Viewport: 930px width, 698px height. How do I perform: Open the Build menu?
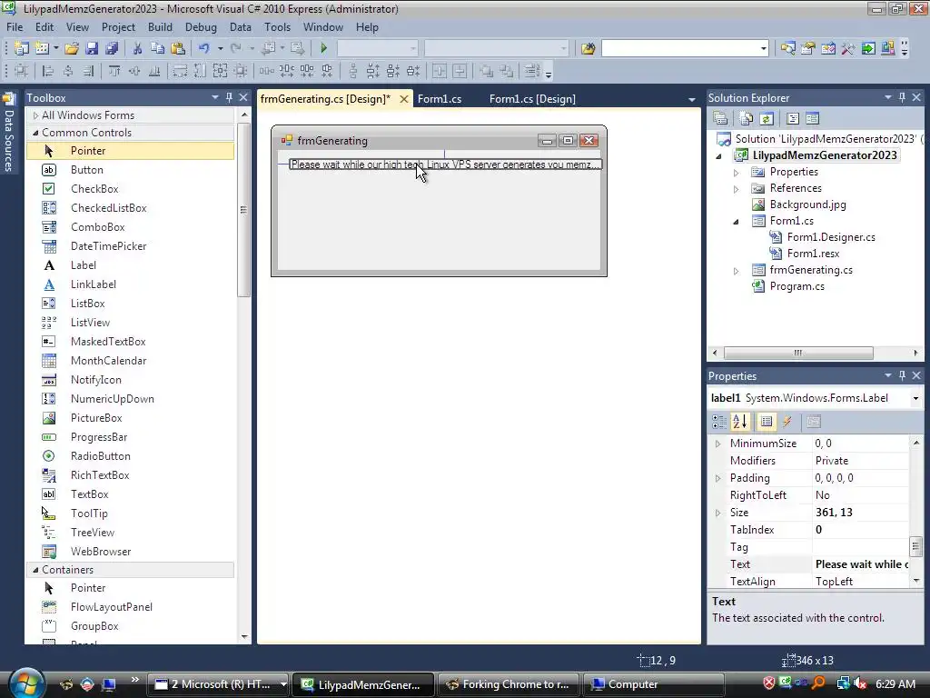tap(160, 27)
